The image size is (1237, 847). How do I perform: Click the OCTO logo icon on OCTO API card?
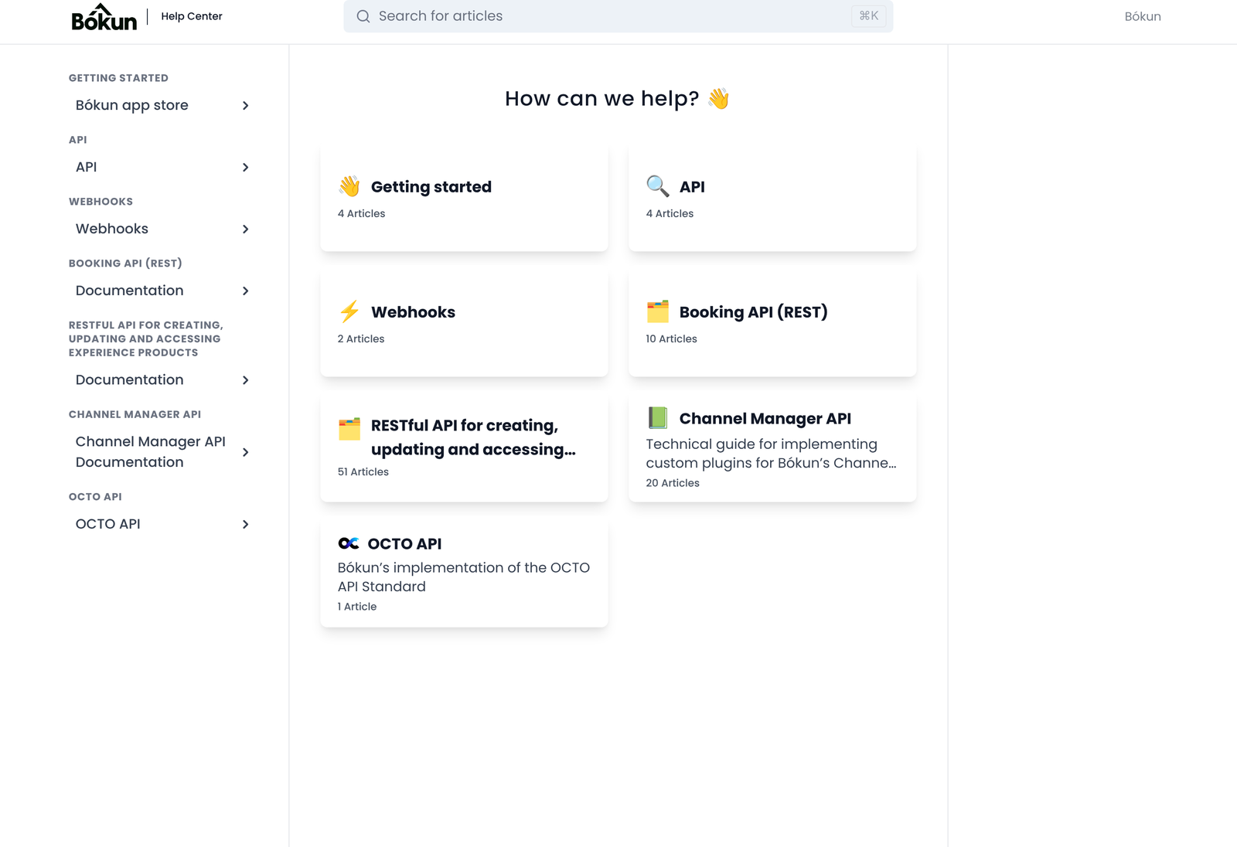pos(349,543)
